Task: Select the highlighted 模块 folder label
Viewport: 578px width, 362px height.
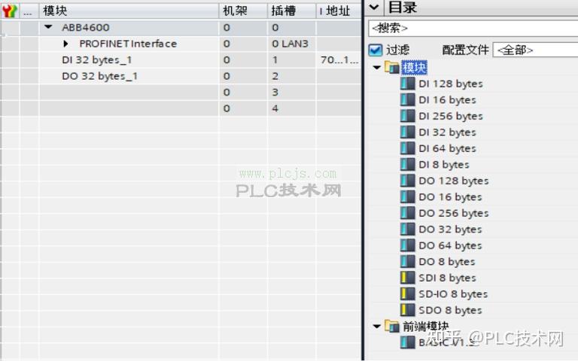Action: pos(415,68)
